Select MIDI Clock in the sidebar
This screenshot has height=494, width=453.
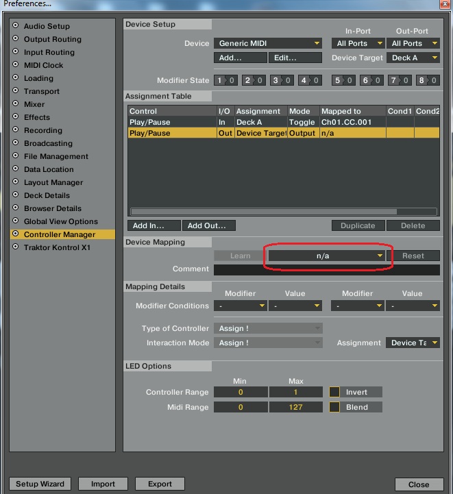(43, 65)
